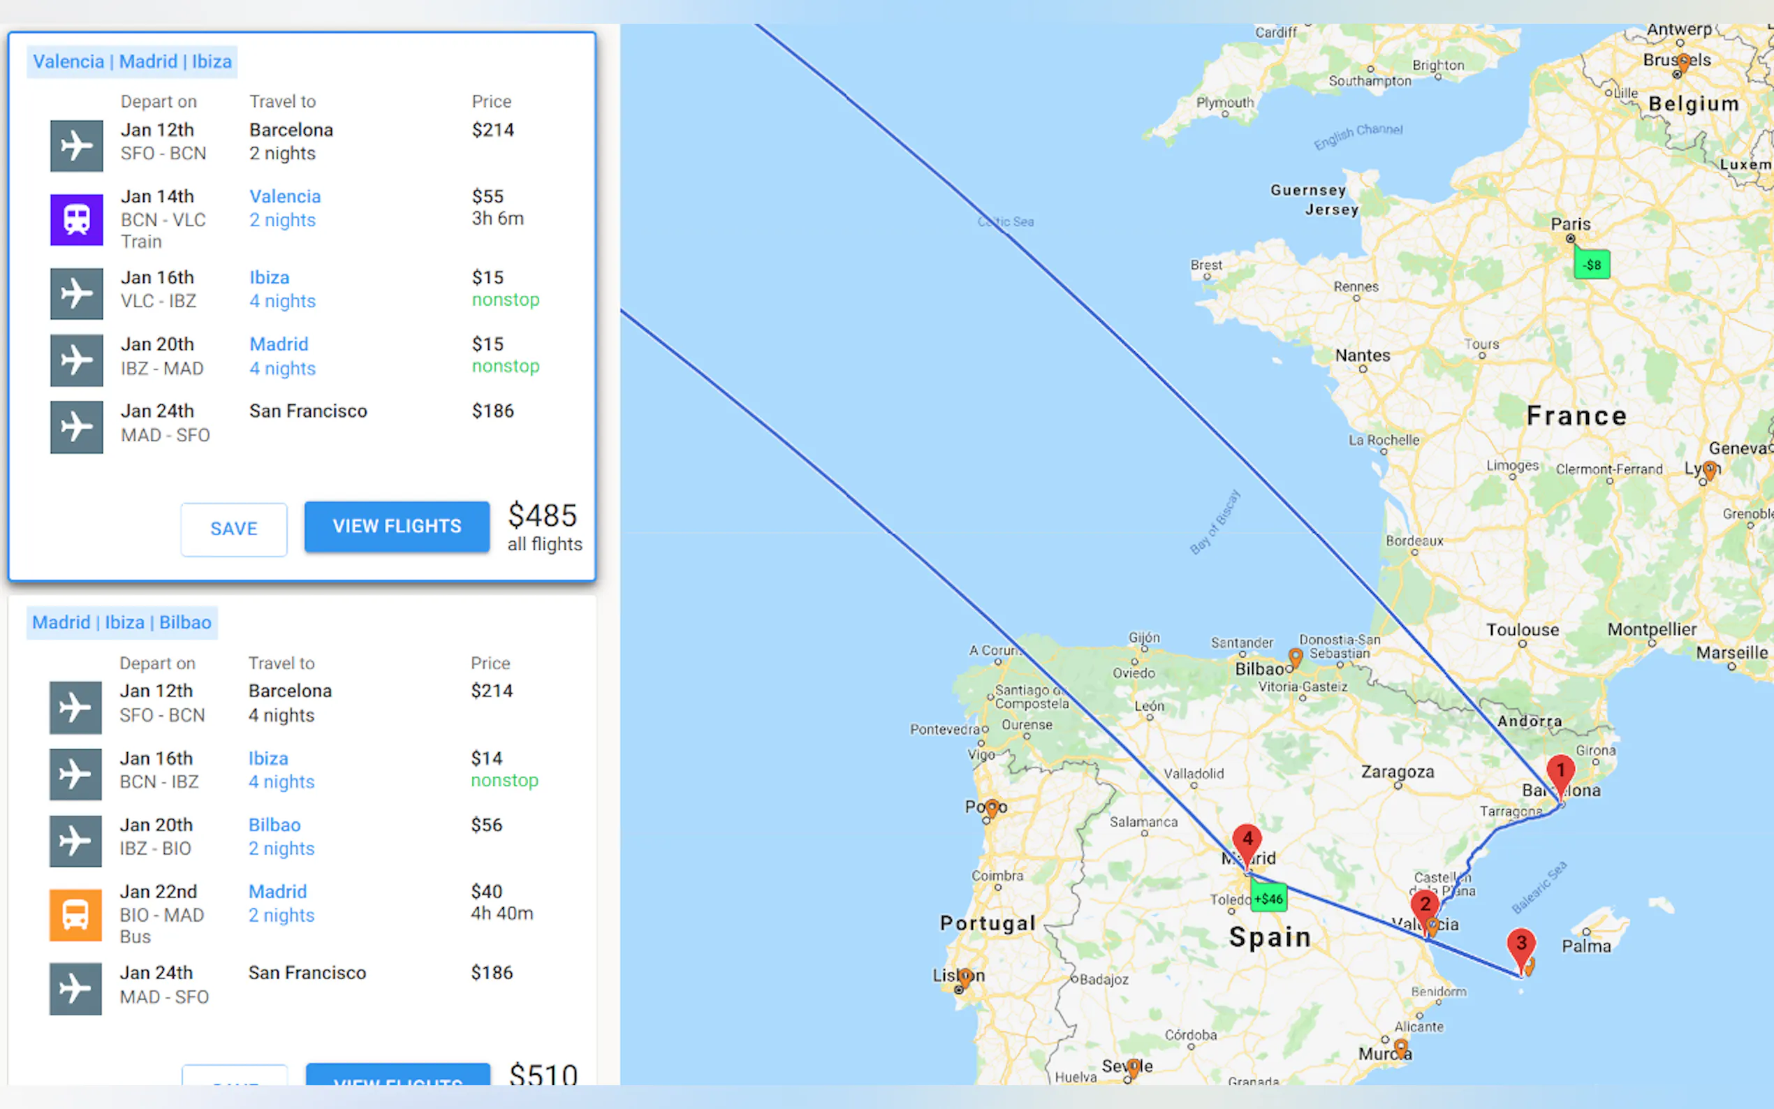The height and width of the screenshot is (1109, 1774).
Task: Click the green -$8 price tag near Paris
Action: tap(1592, 265)
